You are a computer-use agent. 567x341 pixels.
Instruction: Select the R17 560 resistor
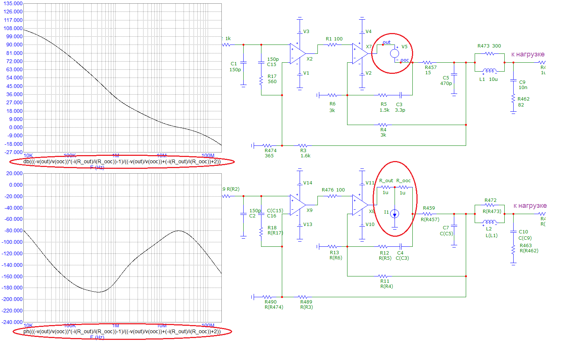click(261, 80)
